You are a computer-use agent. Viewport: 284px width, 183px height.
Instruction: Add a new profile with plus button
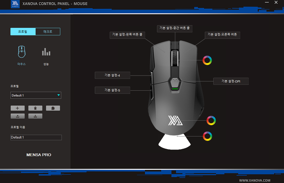click(17, 108)
